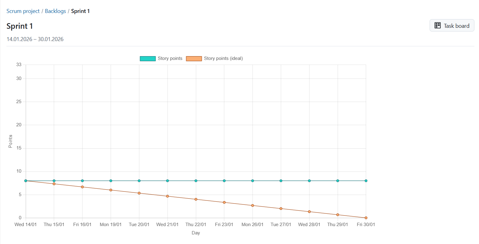The image size is (479, 244).
Task: Click the Fri 23/01 axis label
Action: tap(224, 224)
